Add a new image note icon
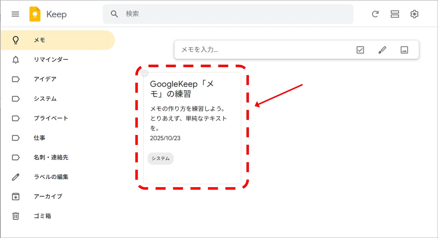The image size is (438, 238). [x=404, y=50]
